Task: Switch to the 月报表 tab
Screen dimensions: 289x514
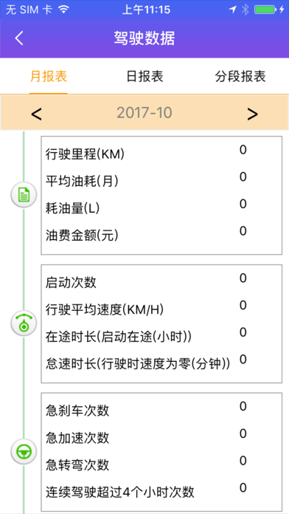Action: (x=49, y=76)
